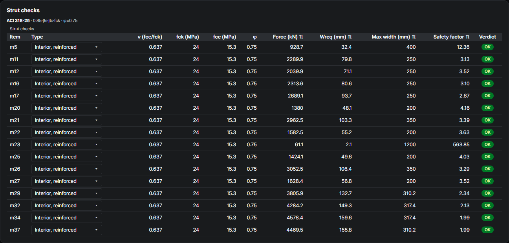Click the OK verdict badge for m5
Viewport: 509px width, 243px height.
[x=487, y=47]
